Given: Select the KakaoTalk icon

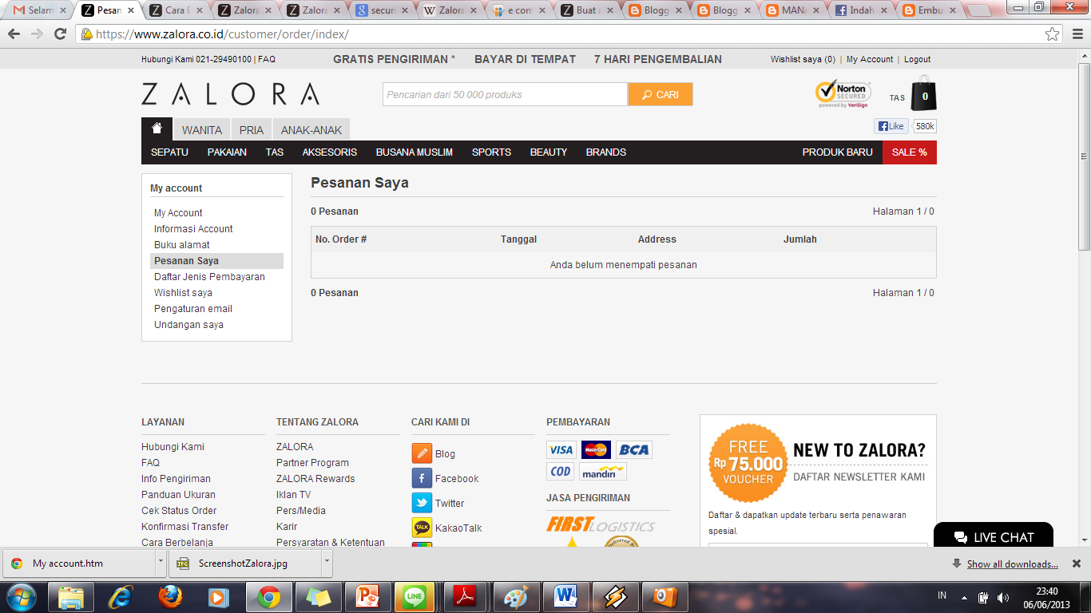Looking at the screenshot, I should 422,528.
